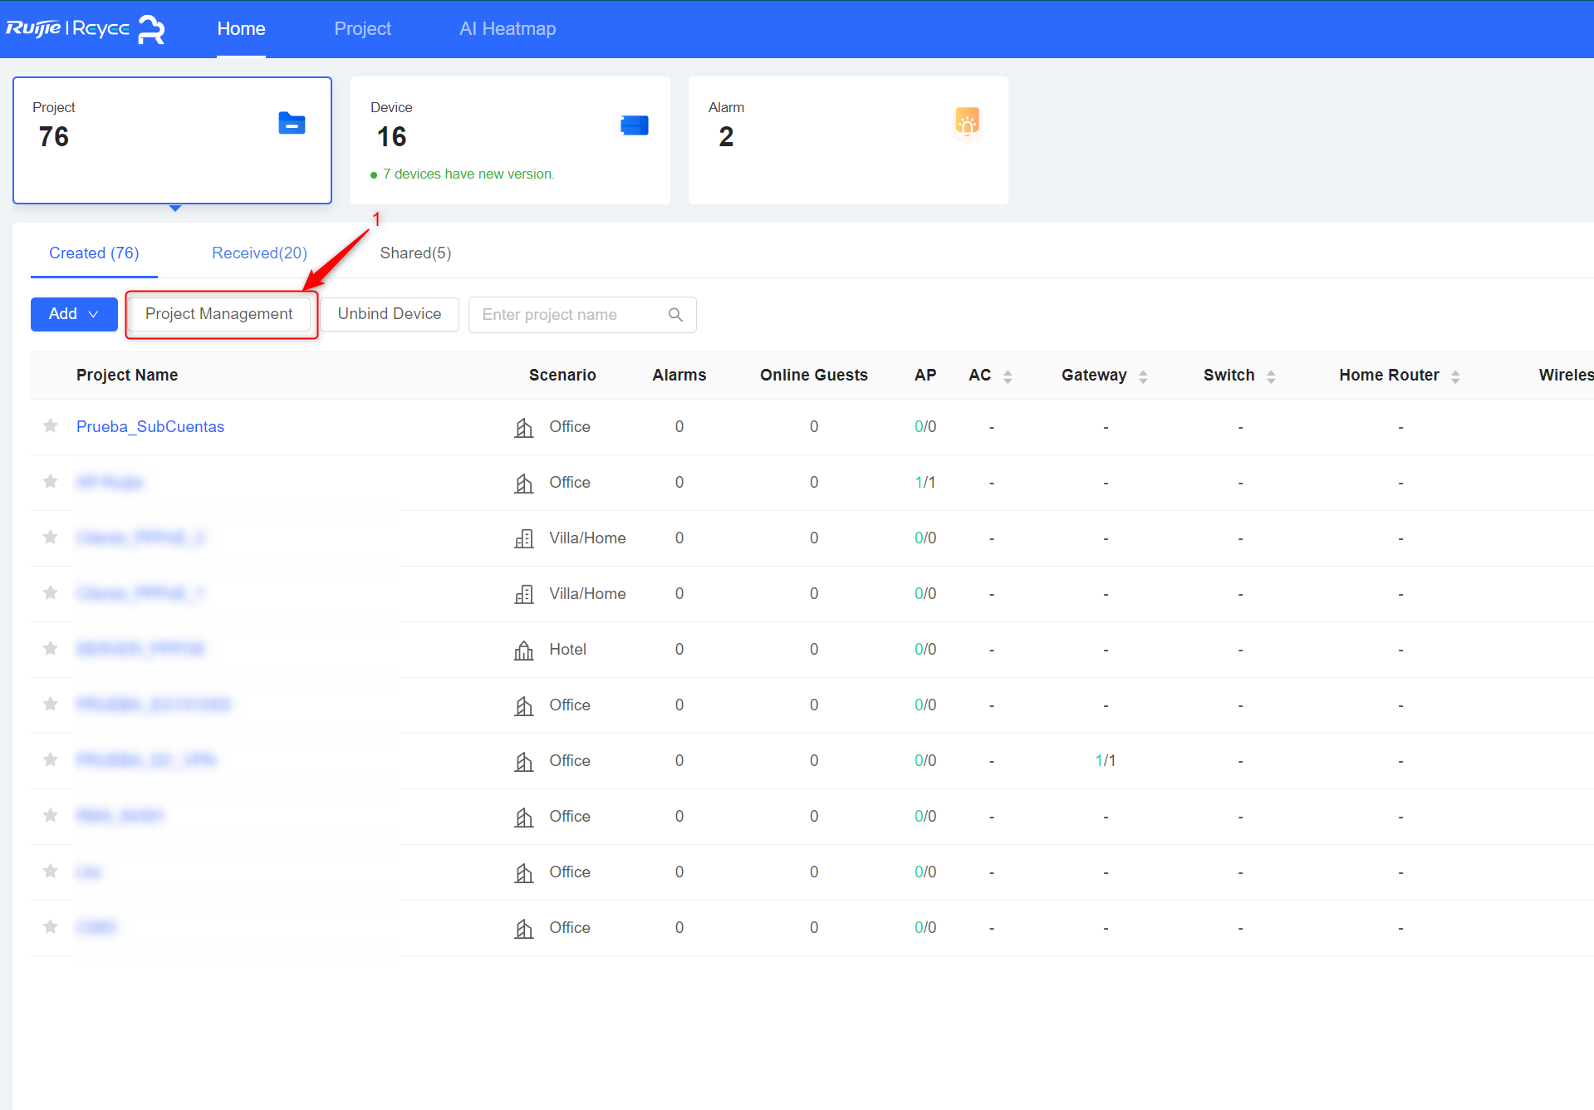Toggle favorite star on the Gateway 1/1 row
Image resolution: width=1594 pixels, height=1110 pixels.
point(51,760)
